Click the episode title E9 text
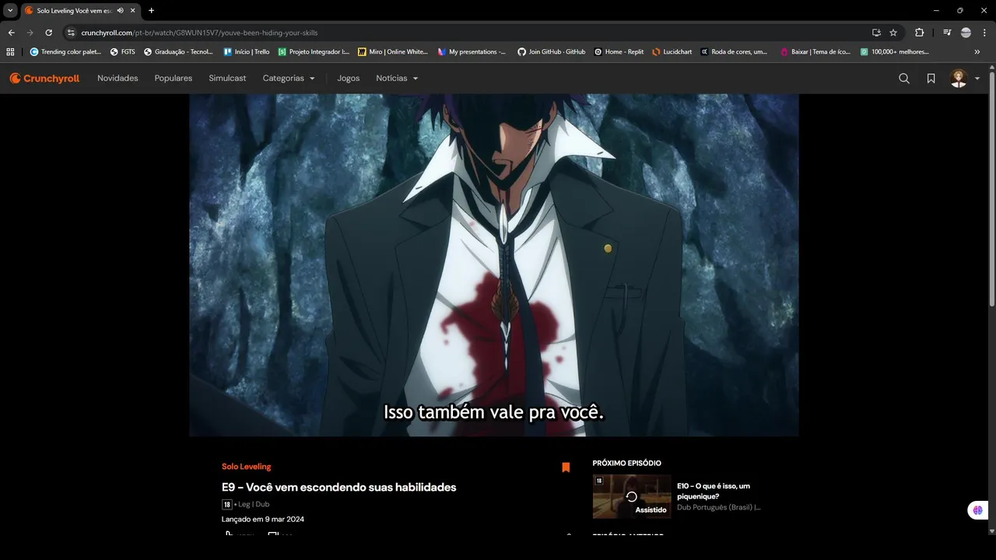This screenshot has width=996, height=560. [x=338, y=488]
